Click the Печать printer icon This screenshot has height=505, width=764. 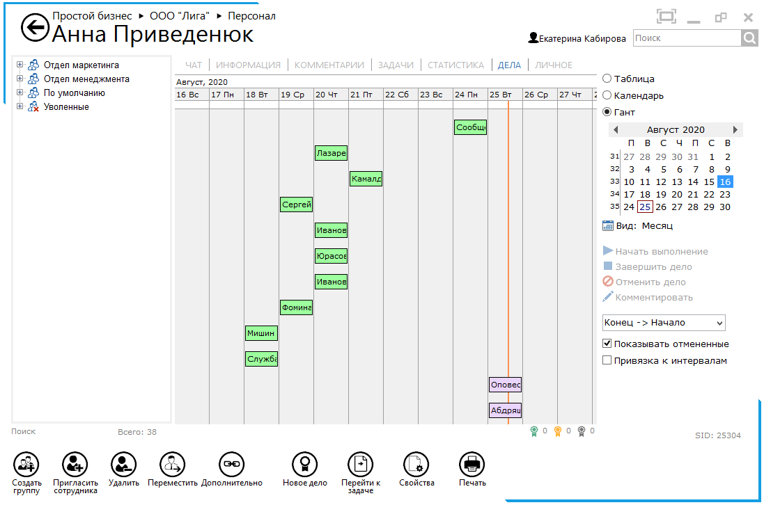click(x=471, y=464)
